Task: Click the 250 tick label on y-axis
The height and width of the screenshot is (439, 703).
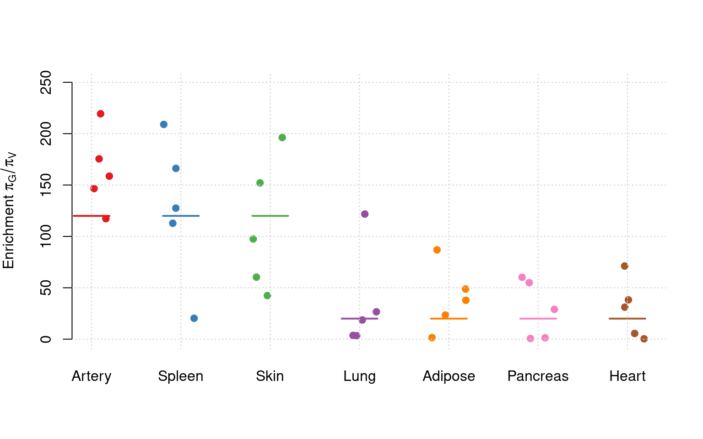Action: (x=46, y=82)
